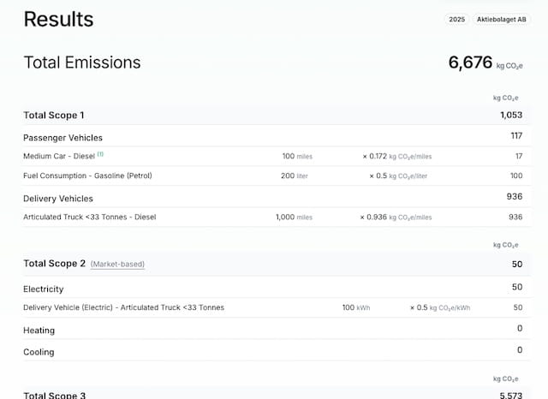Viewport: 548px width, 399px height.
Task: Select the Passenger Vehicles total 117
Action: point(516,135)
